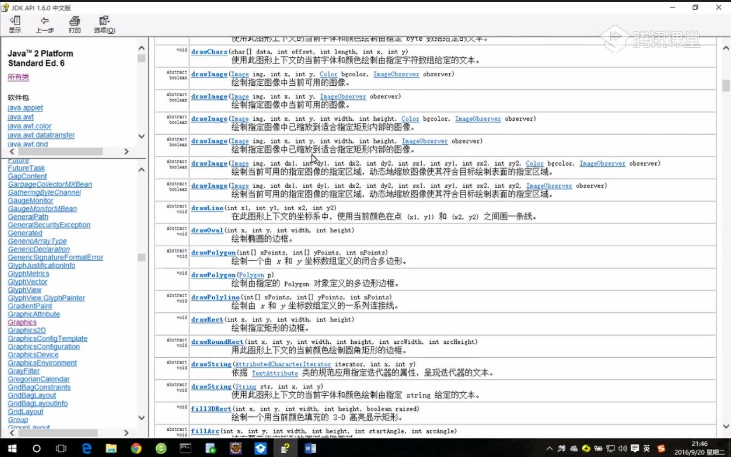This screenshot has width=731, height=457.
Task: Open the GlyphVector class
Action: tap(27, 282)
